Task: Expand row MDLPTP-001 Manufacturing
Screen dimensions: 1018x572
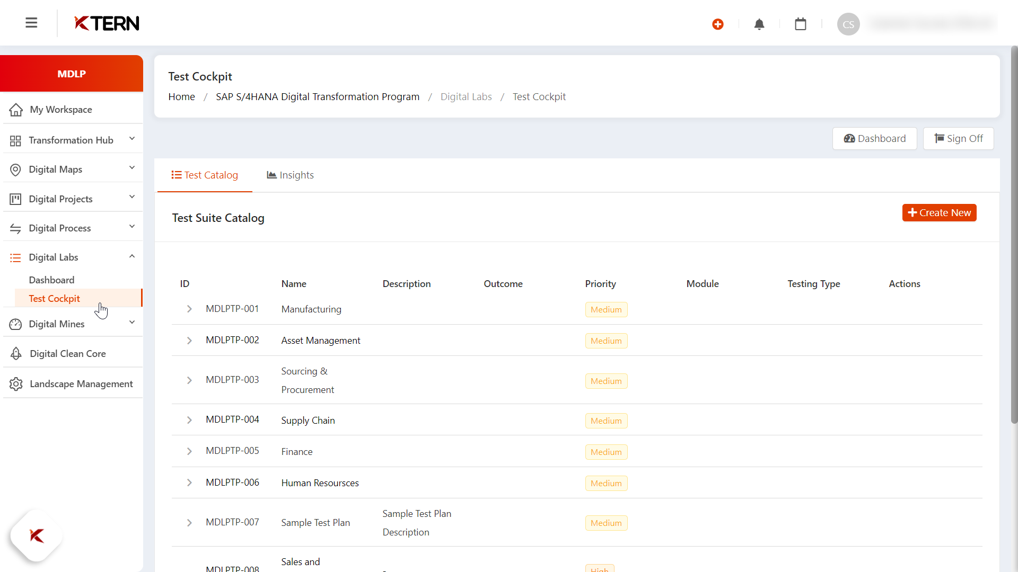Action: [x=189, y=309]
